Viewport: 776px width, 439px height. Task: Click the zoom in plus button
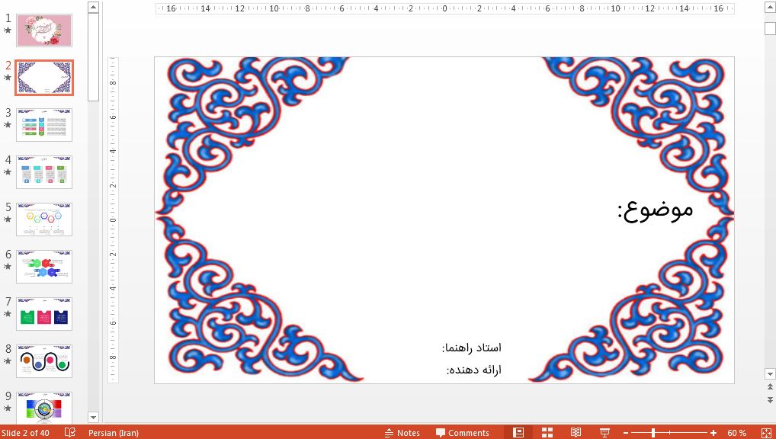[713, 433]
